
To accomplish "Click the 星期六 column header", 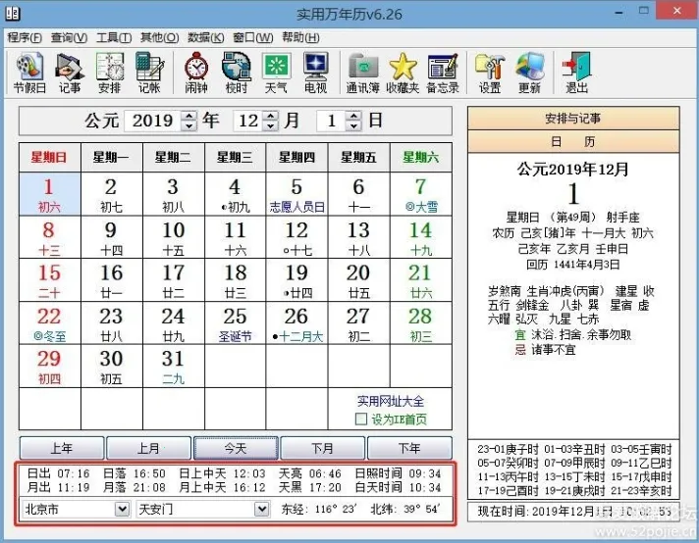I will coord(421,157).
